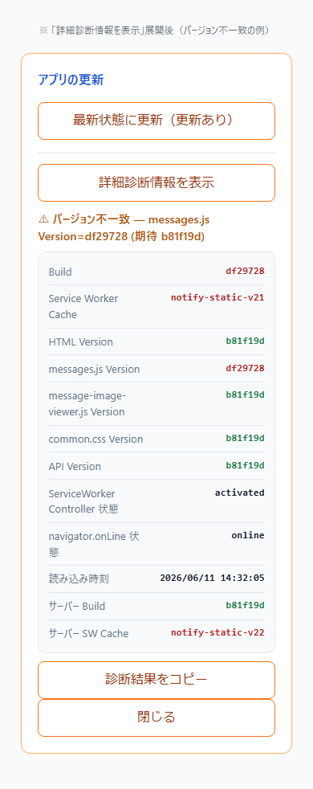Click the バージョン不一致 warning message text
The width and height of the screenshot is (313, 789).
124,228
